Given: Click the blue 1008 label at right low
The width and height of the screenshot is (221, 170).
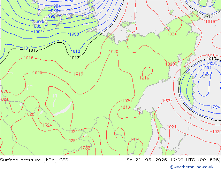Looking at the screenshot, I should click(211, 64).
